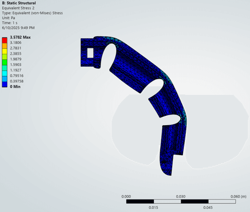The height and width of the screenshot is (212, 250).
Task: Click the '3.5782 Max' legend value
Action: coord(20,37)
